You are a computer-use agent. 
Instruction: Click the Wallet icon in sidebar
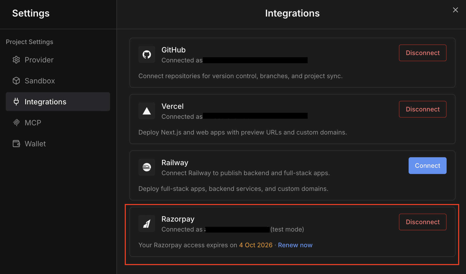pyautogui.click(x=16, y=144)
